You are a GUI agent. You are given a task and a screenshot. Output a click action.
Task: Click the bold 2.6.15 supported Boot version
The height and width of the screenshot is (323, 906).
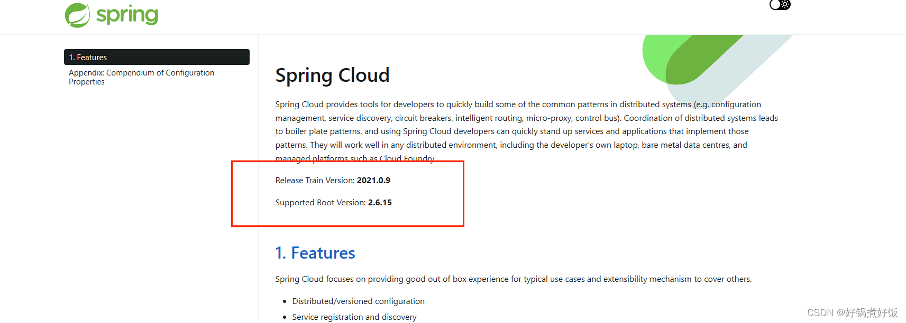(x=380, y=202)
